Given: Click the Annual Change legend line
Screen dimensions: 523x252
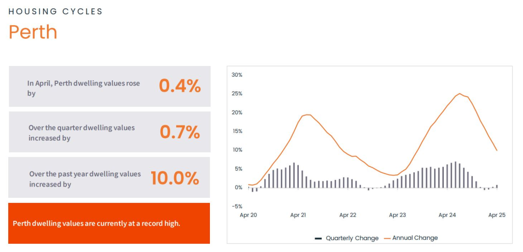Looking at the screenshot, I should 387,238.
